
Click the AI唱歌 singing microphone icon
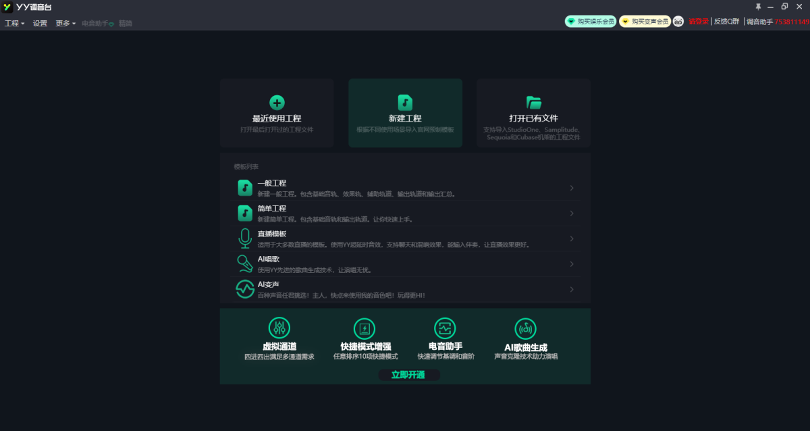[244, 263]
